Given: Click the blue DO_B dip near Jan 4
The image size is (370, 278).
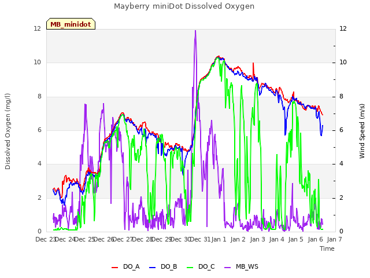Looking at the screenshot, I should (x=285, y=134).
